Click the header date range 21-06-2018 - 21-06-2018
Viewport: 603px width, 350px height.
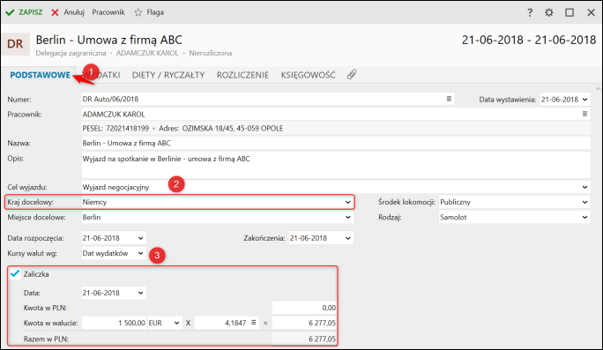(x=529, y=40)
